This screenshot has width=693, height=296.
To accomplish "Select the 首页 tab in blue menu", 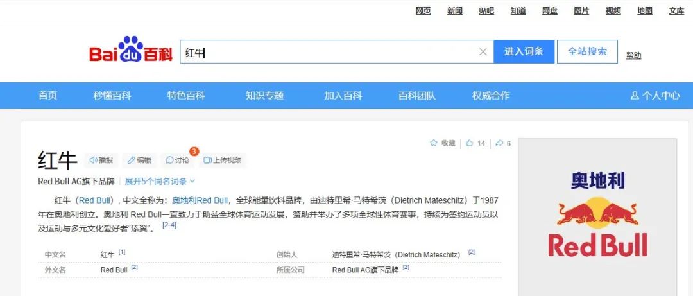I will [47, 95].
